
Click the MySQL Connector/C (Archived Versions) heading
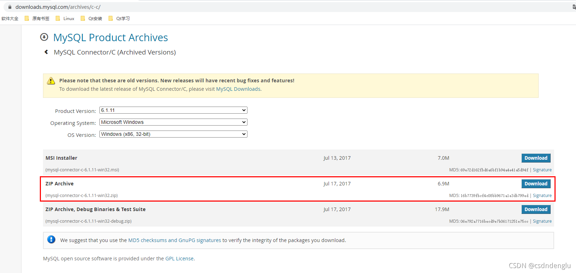click(115, 52)
